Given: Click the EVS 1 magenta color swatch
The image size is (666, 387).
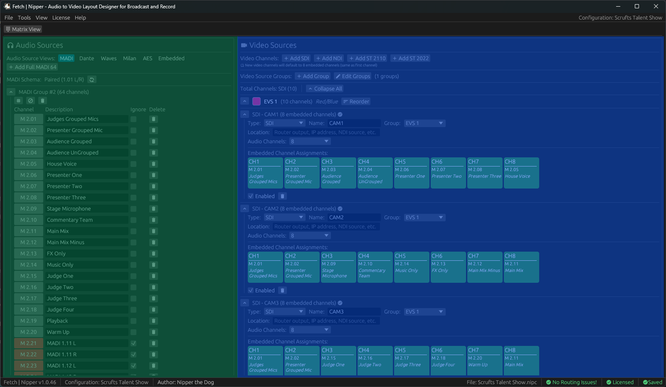Looking at the screenshot, I should coord(256,101).
